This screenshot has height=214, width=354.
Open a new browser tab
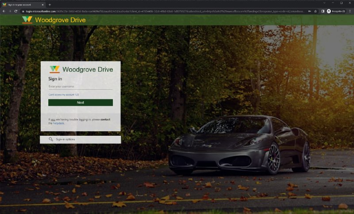coord(50,4)
